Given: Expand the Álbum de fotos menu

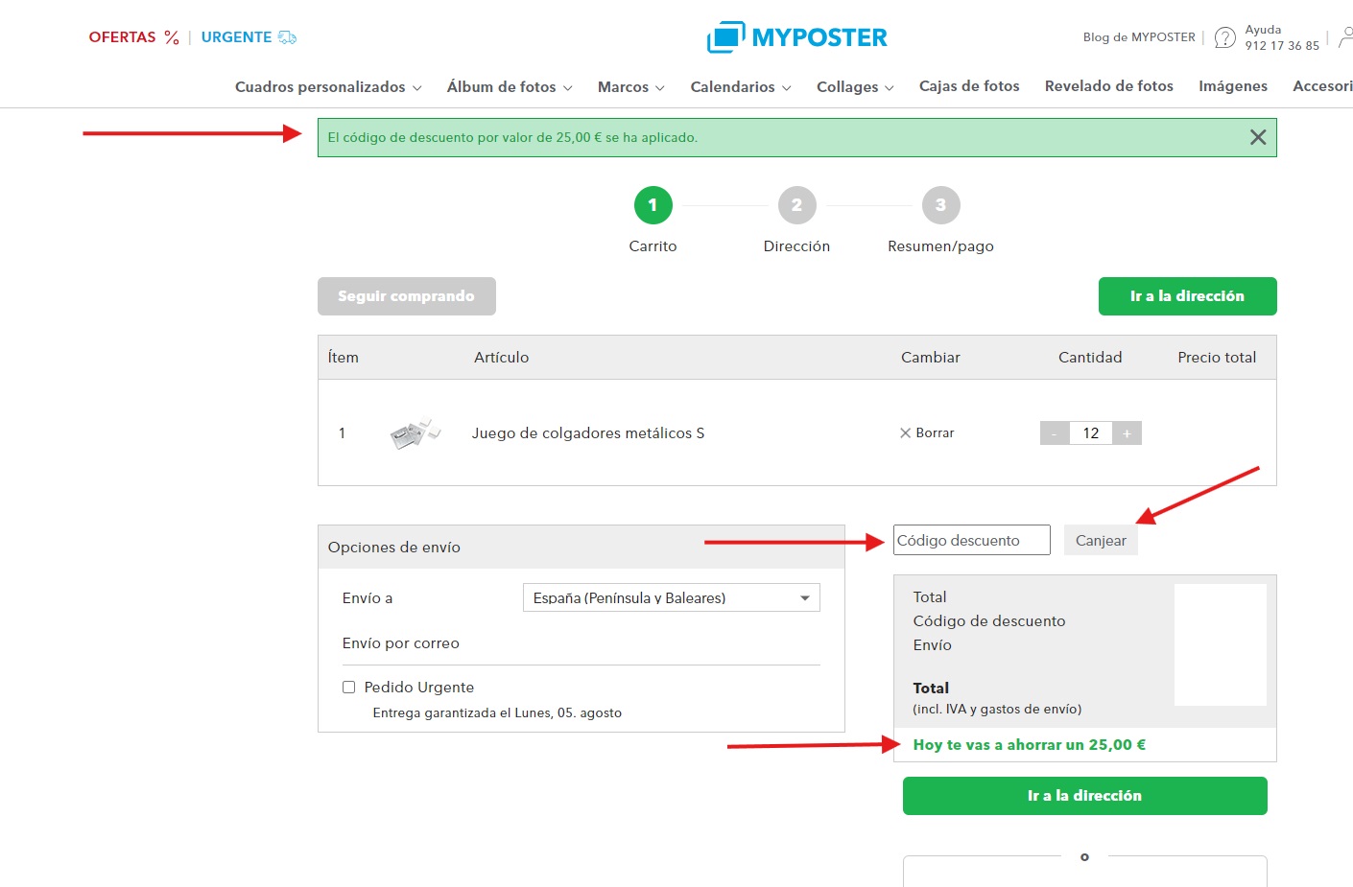Looking at the screenshot, I should tap(509, 87).
